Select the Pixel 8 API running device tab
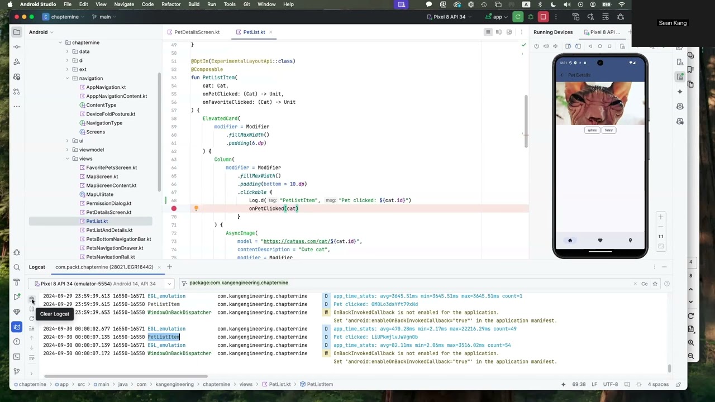This screenshot has height=402, width=715. (x=601, y=32)
